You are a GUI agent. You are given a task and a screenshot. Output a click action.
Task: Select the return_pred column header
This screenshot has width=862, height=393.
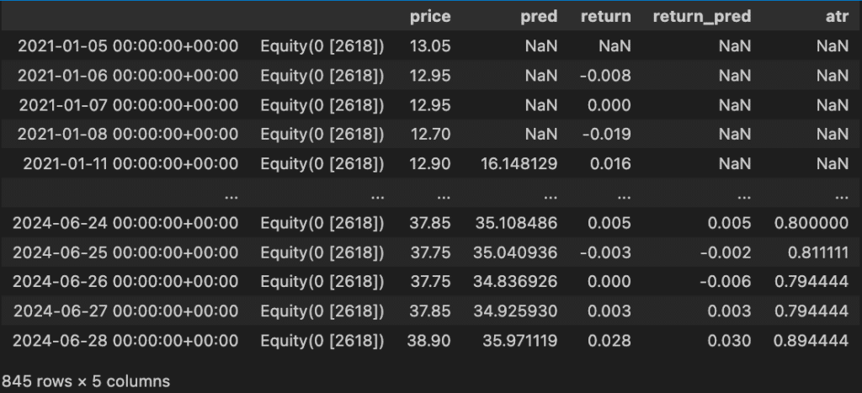coord(702,16)
